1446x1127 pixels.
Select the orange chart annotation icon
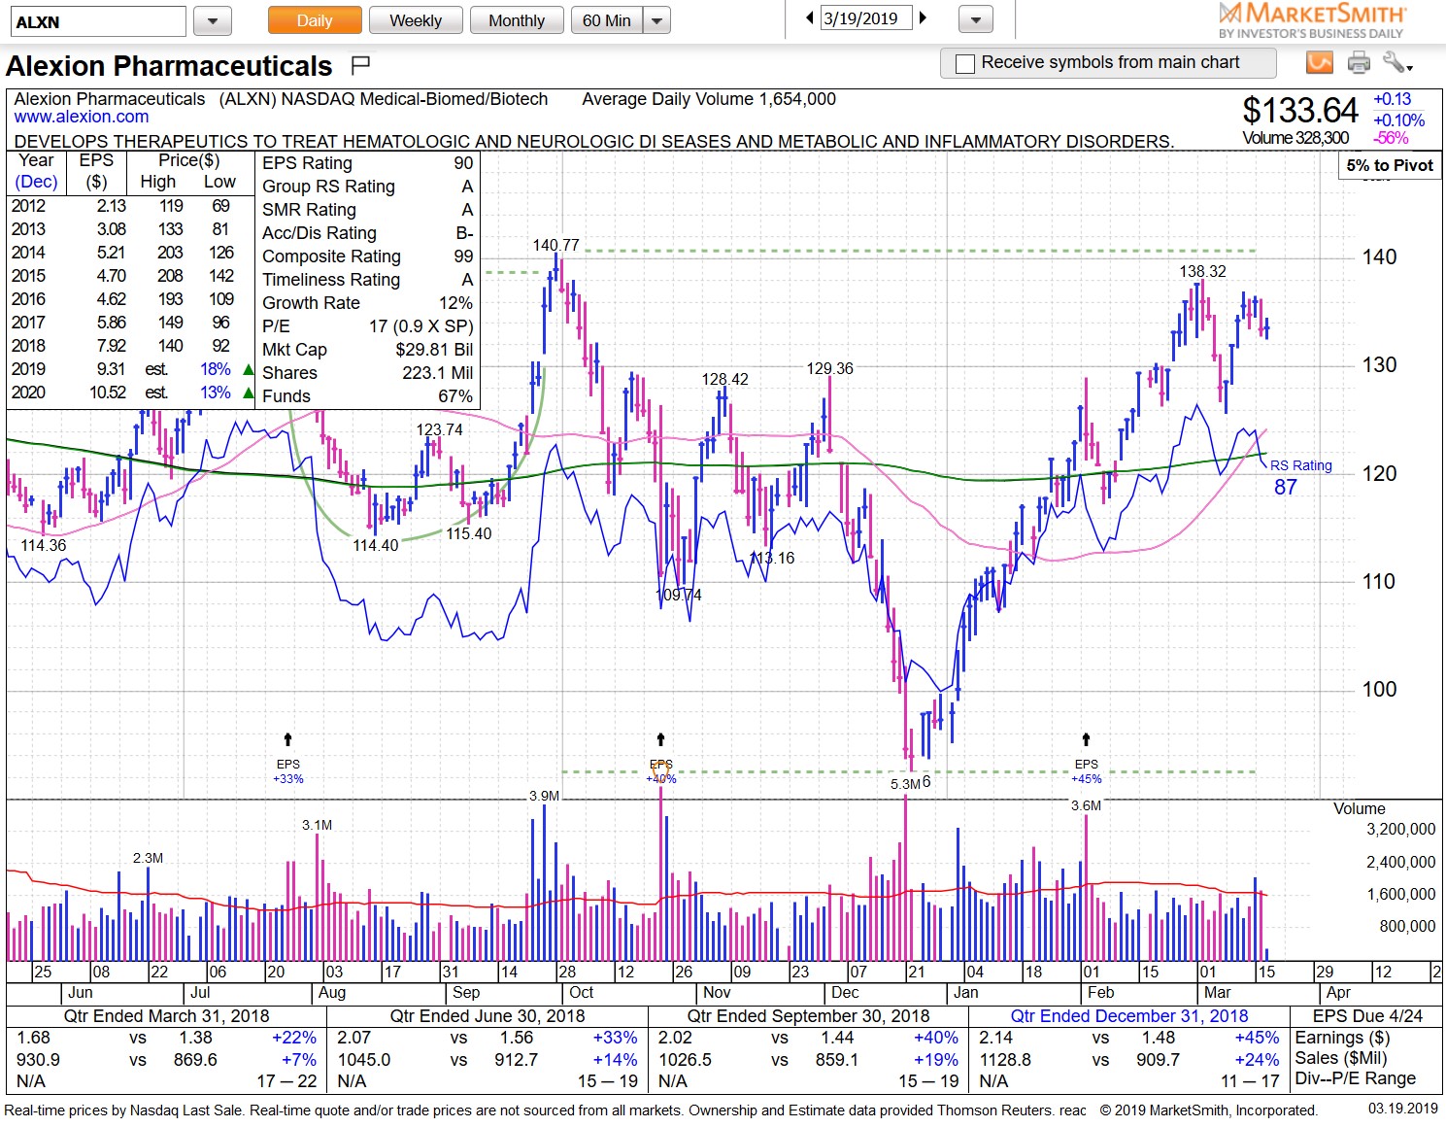(1319, 62)
